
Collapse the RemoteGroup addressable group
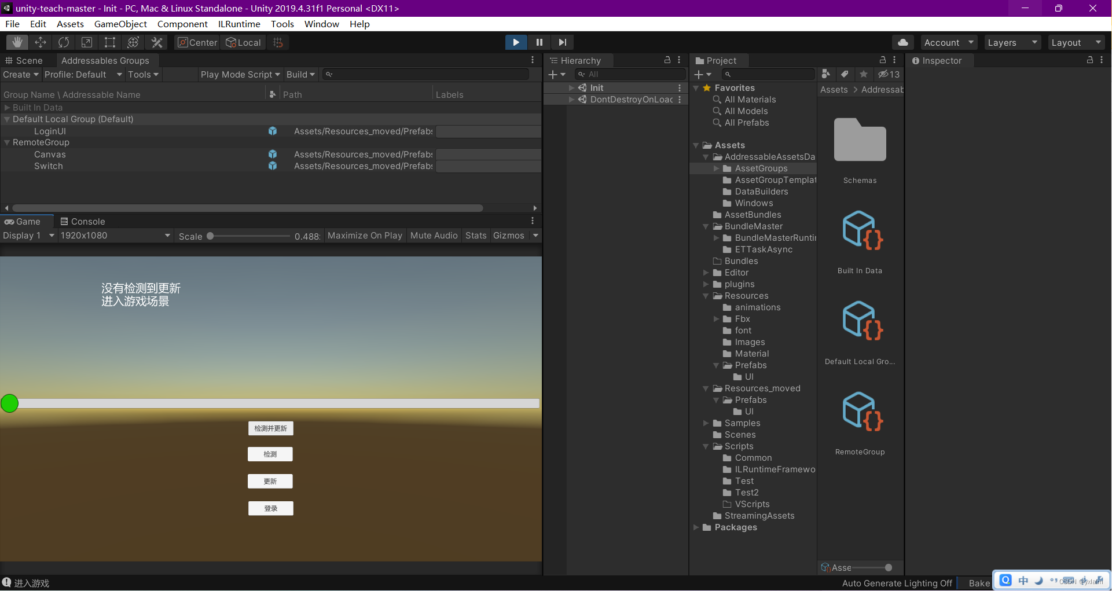click(7, 142)
